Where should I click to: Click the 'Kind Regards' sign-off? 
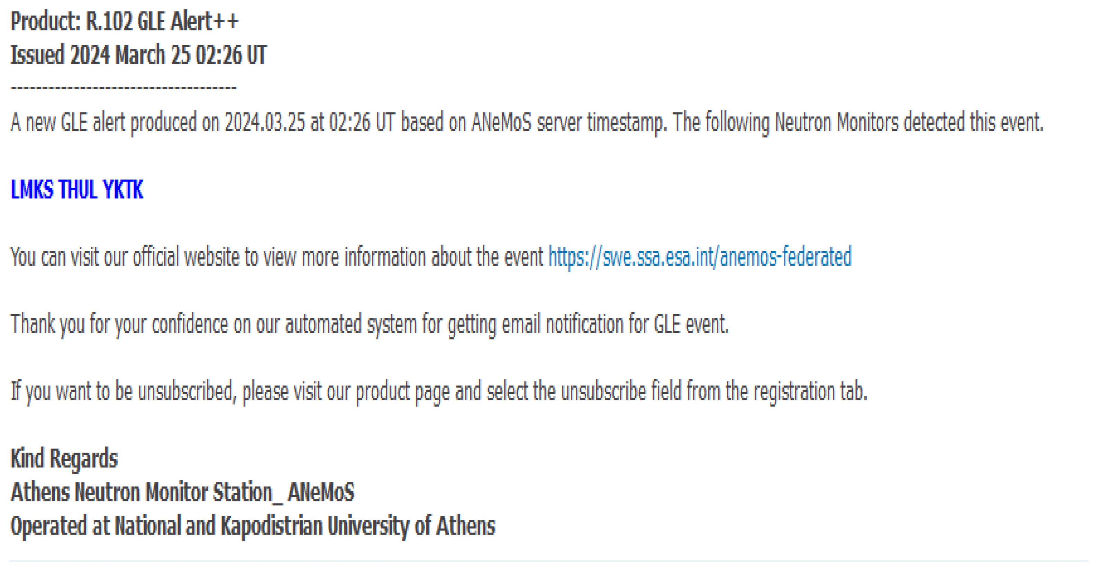pyautogui.click(x=64, y=459)
